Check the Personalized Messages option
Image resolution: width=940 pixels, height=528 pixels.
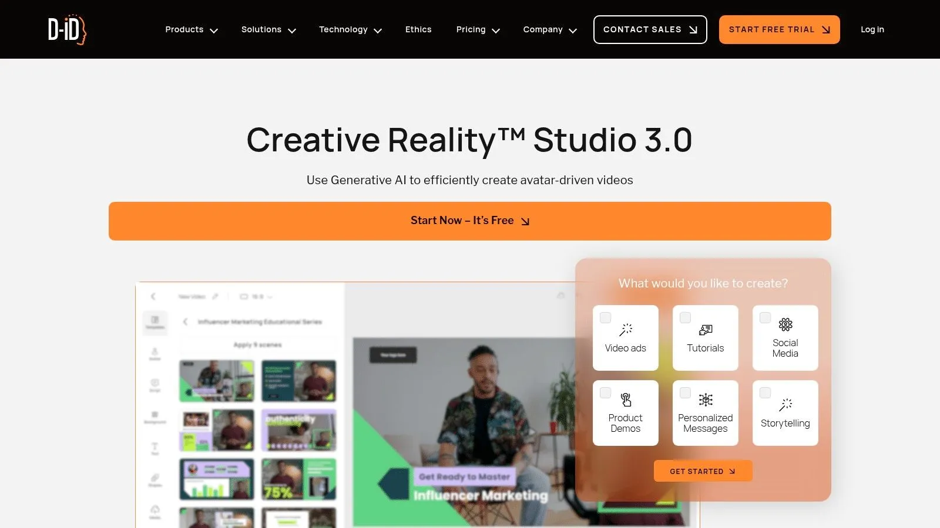pyautogui.click(x=685, y=392)
